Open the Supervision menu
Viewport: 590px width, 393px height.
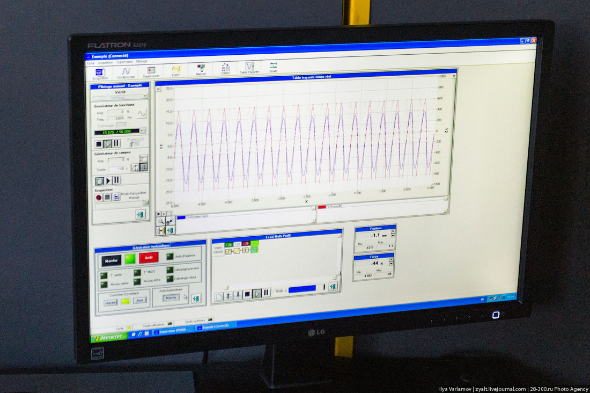point(124,62)
